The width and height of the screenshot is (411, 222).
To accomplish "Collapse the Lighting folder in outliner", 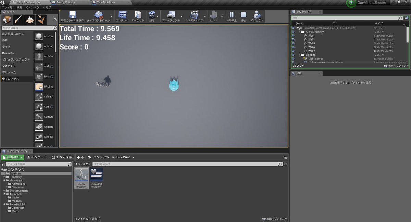I will coord(299,55).
